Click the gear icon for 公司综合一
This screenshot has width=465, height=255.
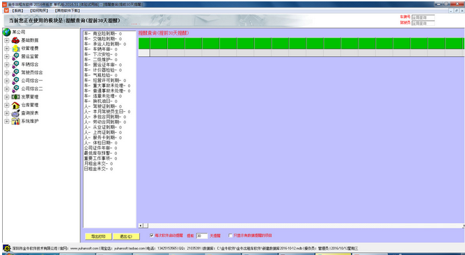click(15, 81)
